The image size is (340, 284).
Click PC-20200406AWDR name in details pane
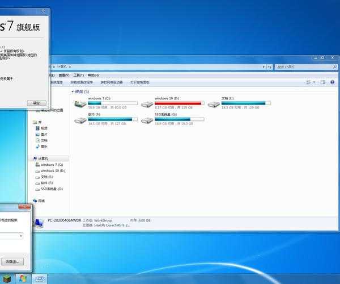click(x=65, y=220)
